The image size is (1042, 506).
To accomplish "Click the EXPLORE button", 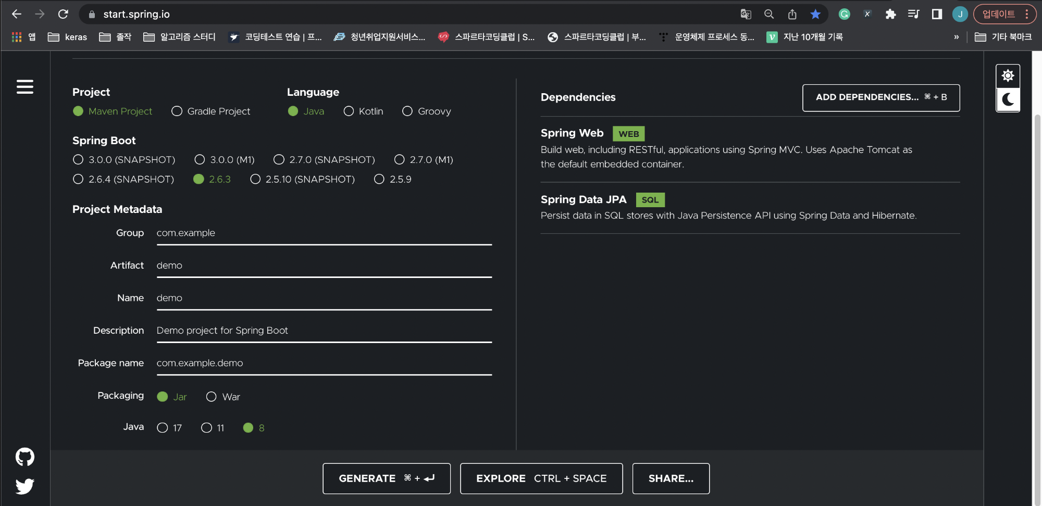I will pos(541,478).
